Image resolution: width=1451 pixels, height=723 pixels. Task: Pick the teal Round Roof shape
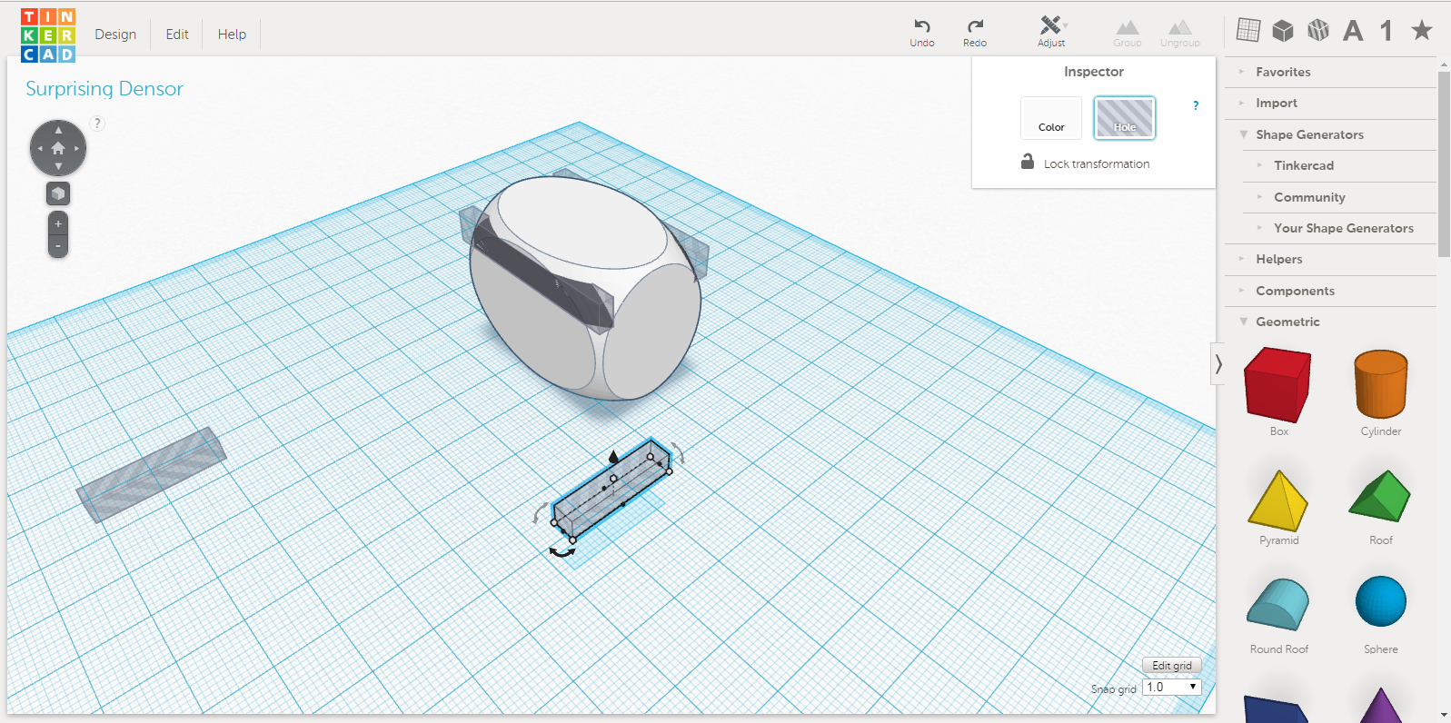click(1278, 604)
